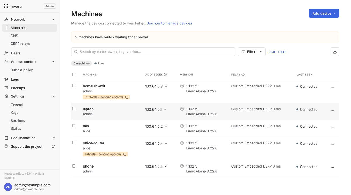Click the Admin badge next to myorg
The image size is (351, 195).
[50, 6]
